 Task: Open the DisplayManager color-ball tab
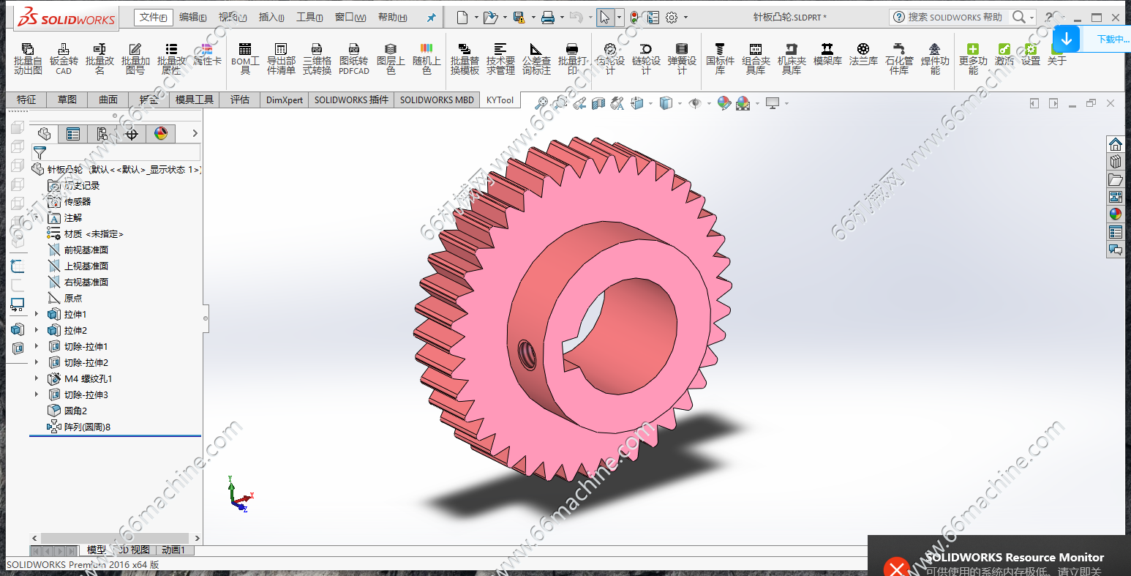(x=161, y=133)
